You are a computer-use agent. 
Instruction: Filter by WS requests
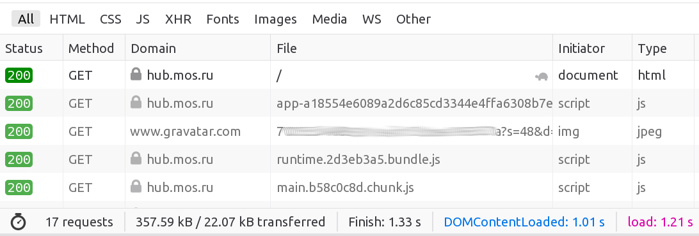372,19
